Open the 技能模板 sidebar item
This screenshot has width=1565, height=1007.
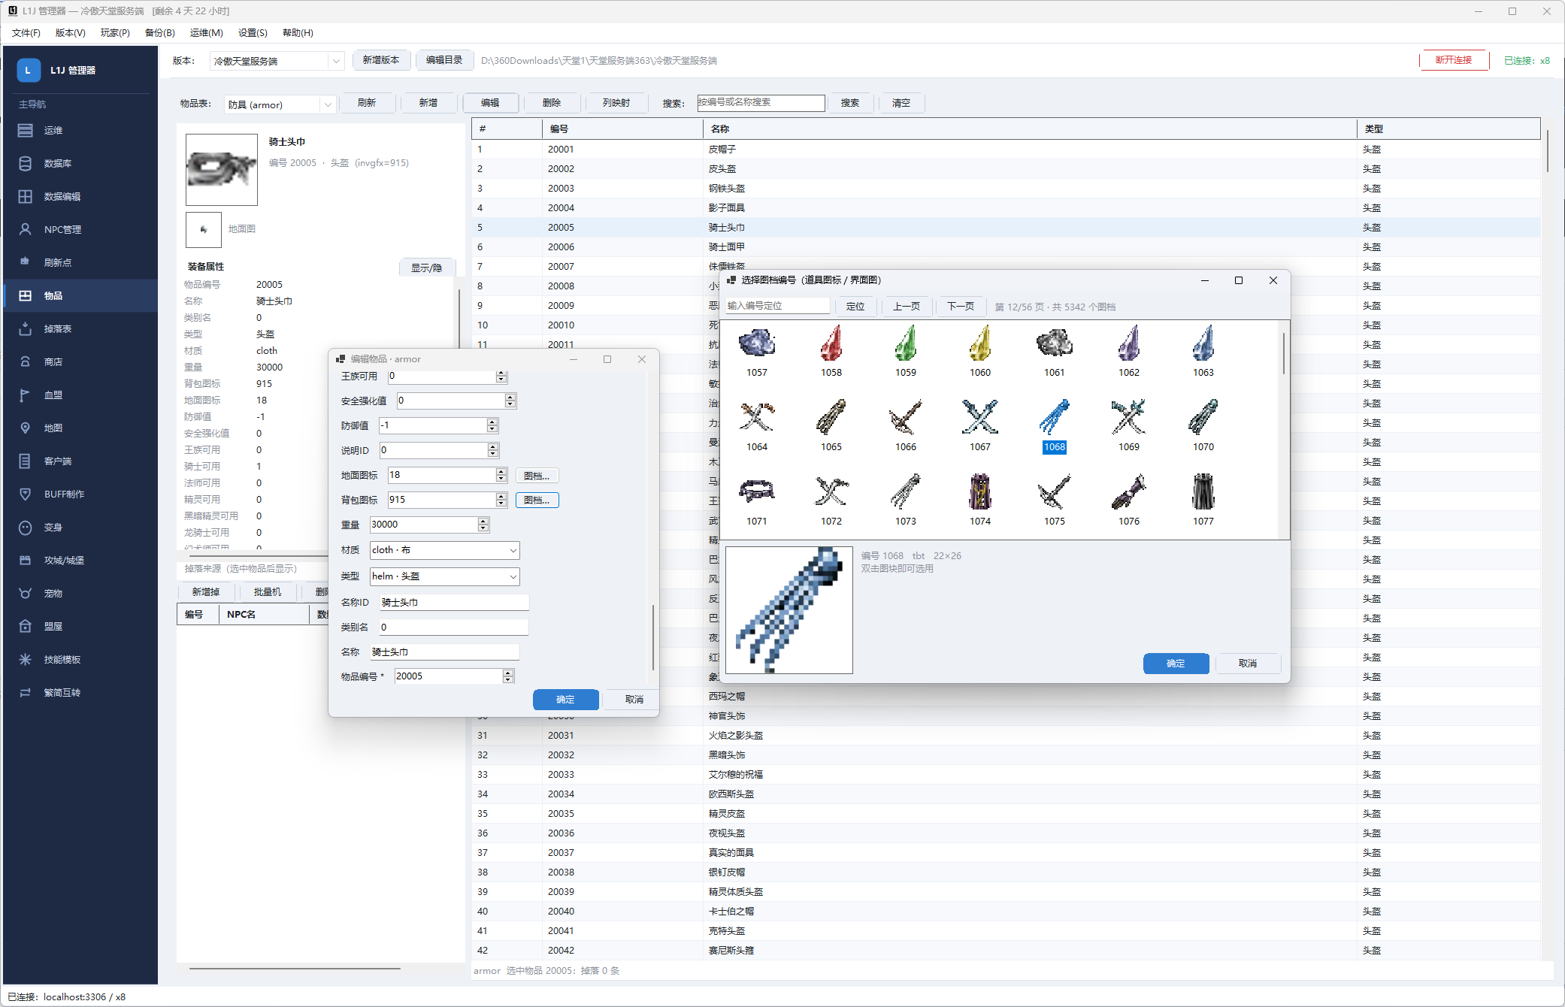pyautogui.click(x=80, y=659)
